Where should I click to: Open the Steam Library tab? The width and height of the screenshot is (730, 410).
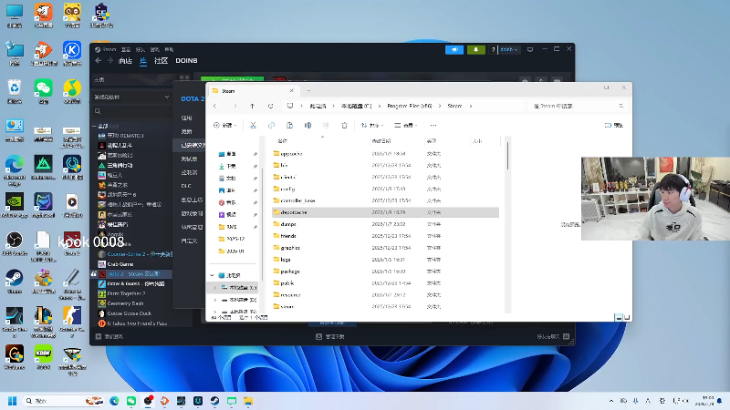pyautogui.click(x=143, y=60)
